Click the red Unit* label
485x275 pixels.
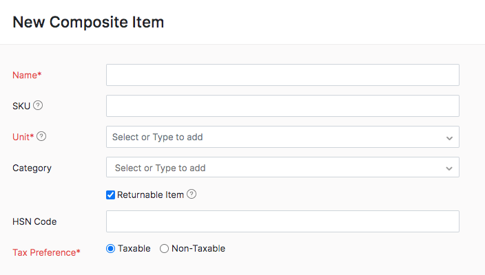[x=23, y=137]
